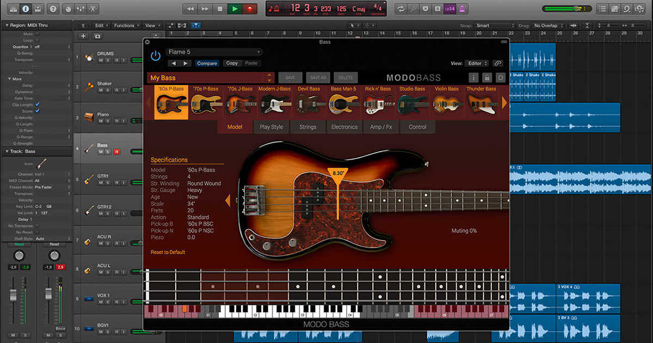The width and height of the screenshot is (653, 343).
Task: Open the plugin View Editor dropdown
Action: pyautogui.click(x=477, y=63)
